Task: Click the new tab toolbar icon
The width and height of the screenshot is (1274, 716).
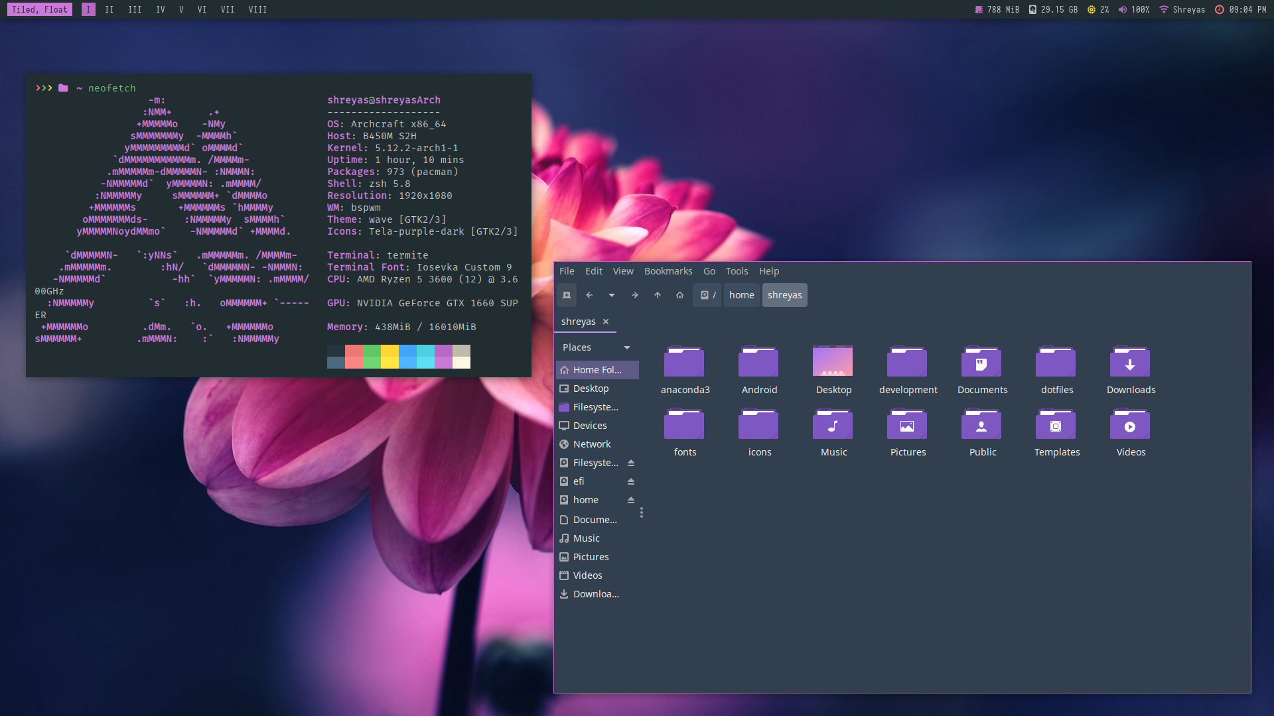Action: pos(567,295)
